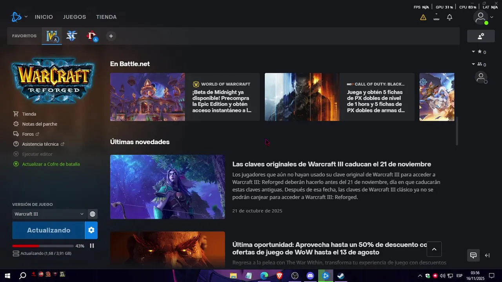Viewport: 502px width, 282px height.
Task: Open friend management settings button
Action: point(481,36)
